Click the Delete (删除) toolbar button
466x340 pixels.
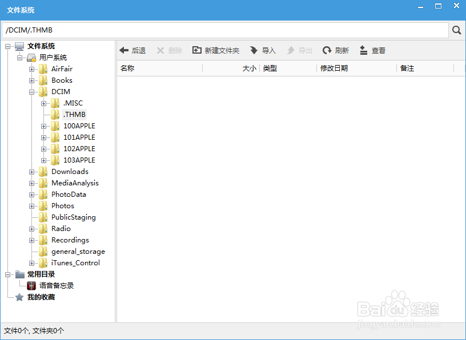pyautogui.click(x=170, y=50)
